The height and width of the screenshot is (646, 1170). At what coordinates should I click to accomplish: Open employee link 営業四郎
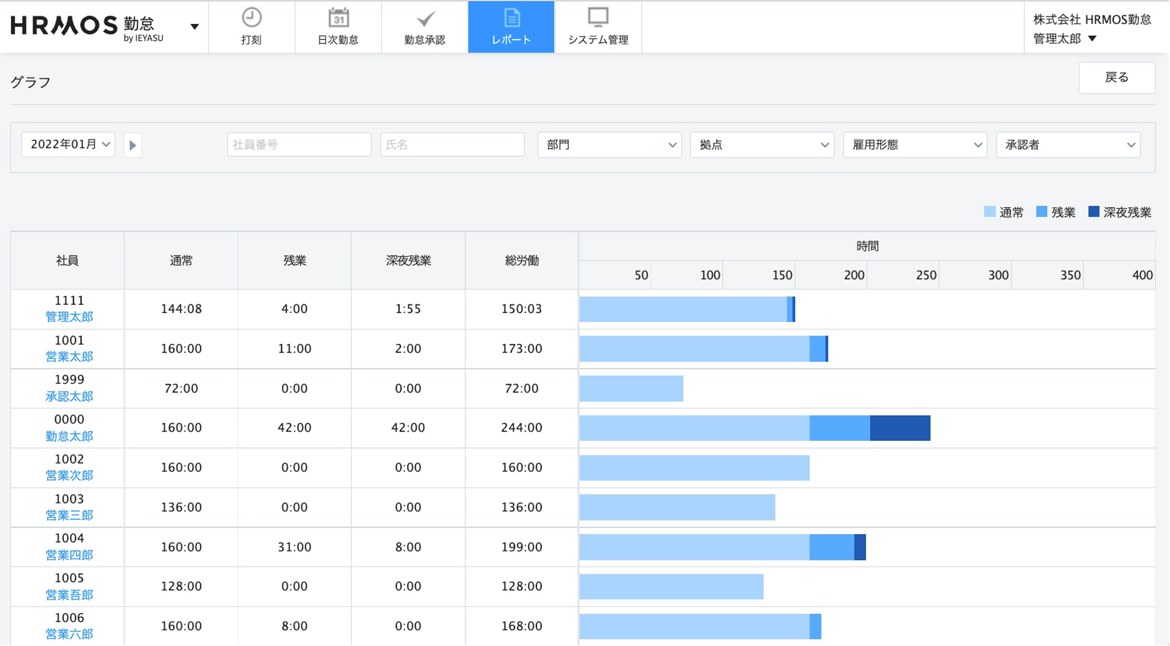(x=69, y=555)
